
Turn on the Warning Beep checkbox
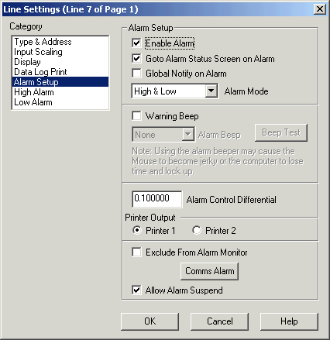(136, 115)
